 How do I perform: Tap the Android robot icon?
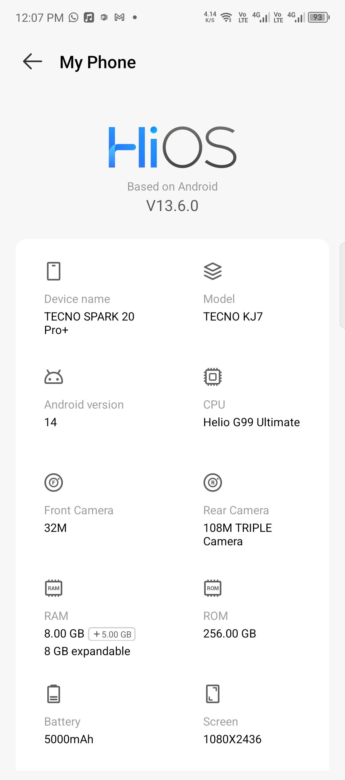54,377
